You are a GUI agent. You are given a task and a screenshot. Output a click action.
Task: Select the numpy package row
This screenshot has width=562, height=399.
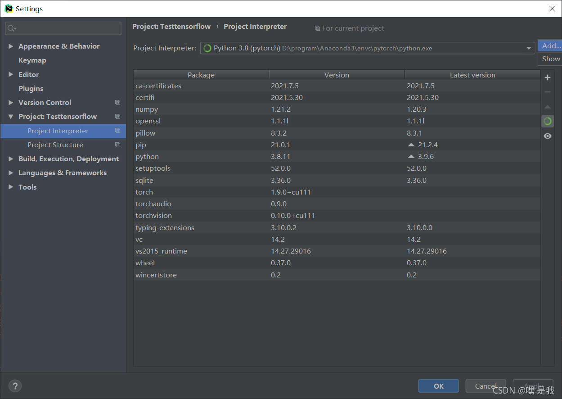pyautogui.click(x=337, y=109)
